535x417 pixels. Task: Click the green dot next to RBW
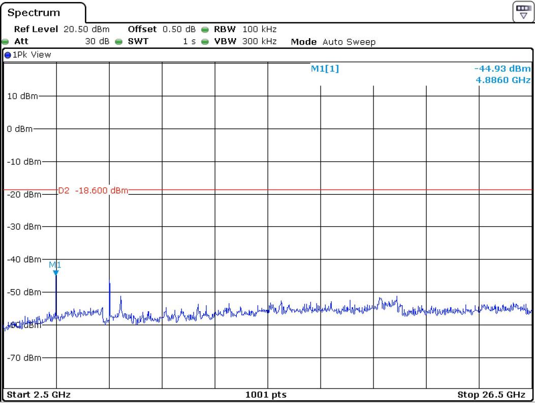[x=205, y=29]
